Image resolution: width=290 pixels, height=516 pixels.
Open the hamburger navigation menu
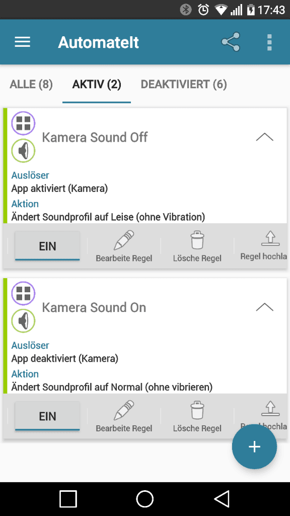point(22,42)
